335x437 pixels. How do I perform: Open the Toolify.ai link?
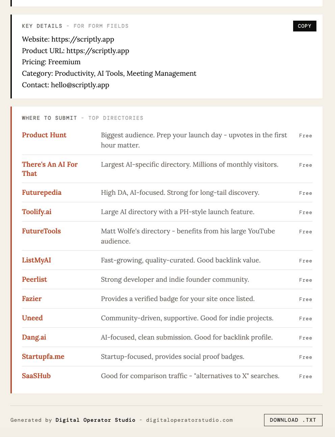click(x=37, y=212)
